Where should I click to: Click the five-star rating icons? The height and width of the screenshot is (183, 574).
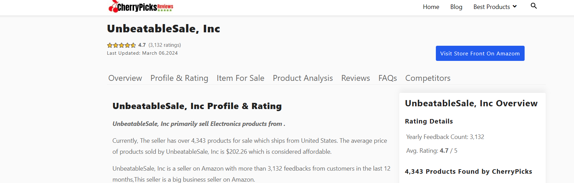tap(121, 45)
